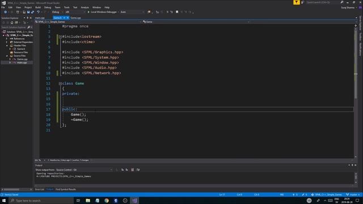Open the Show output from dropdown
The image size is (363, 204).
84,170
